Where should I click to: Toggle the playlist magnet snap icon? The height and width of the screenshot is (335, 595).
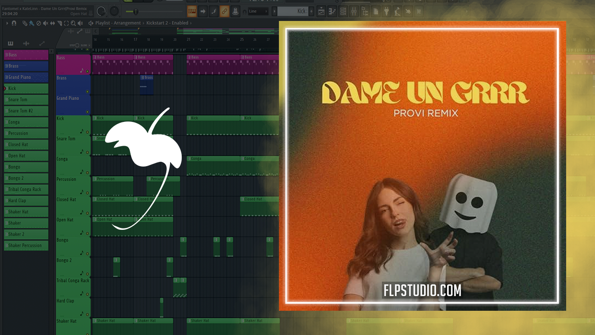pyautogui.click(x=14, y=23)
